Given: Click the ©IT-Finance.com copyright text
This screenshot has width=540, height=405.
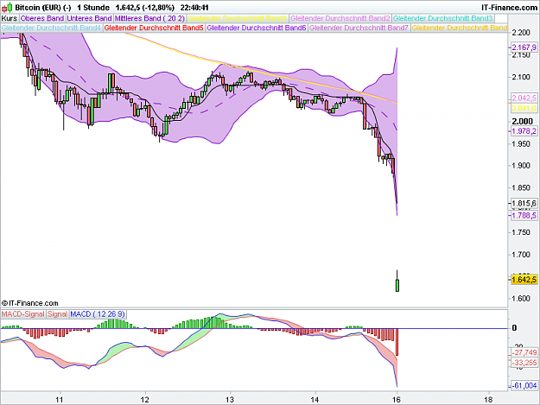Looking at the screenshot, I should pyautogui.click(x=30, y=303).
